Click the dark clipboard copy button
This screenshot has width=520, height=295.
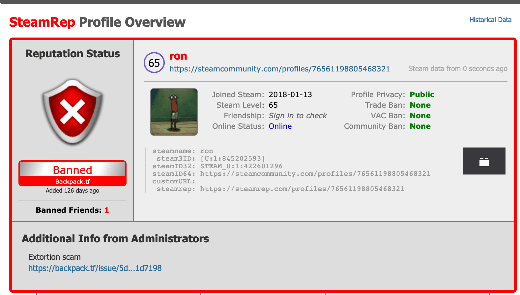pyautogui.click(x=484, y=161)
